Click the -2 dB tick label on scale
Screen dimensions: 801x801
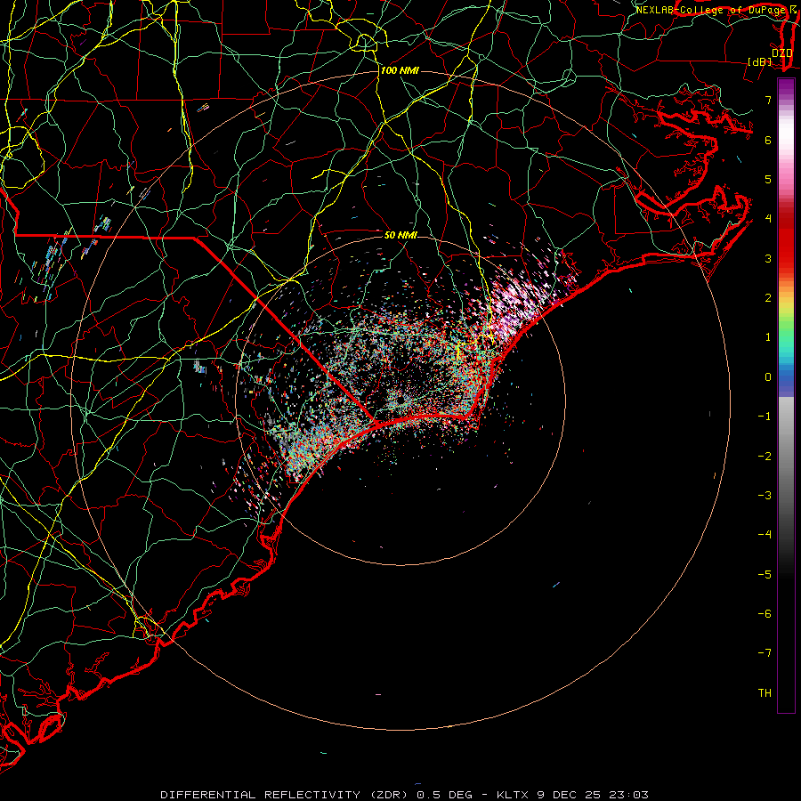[x=765, y=456]
